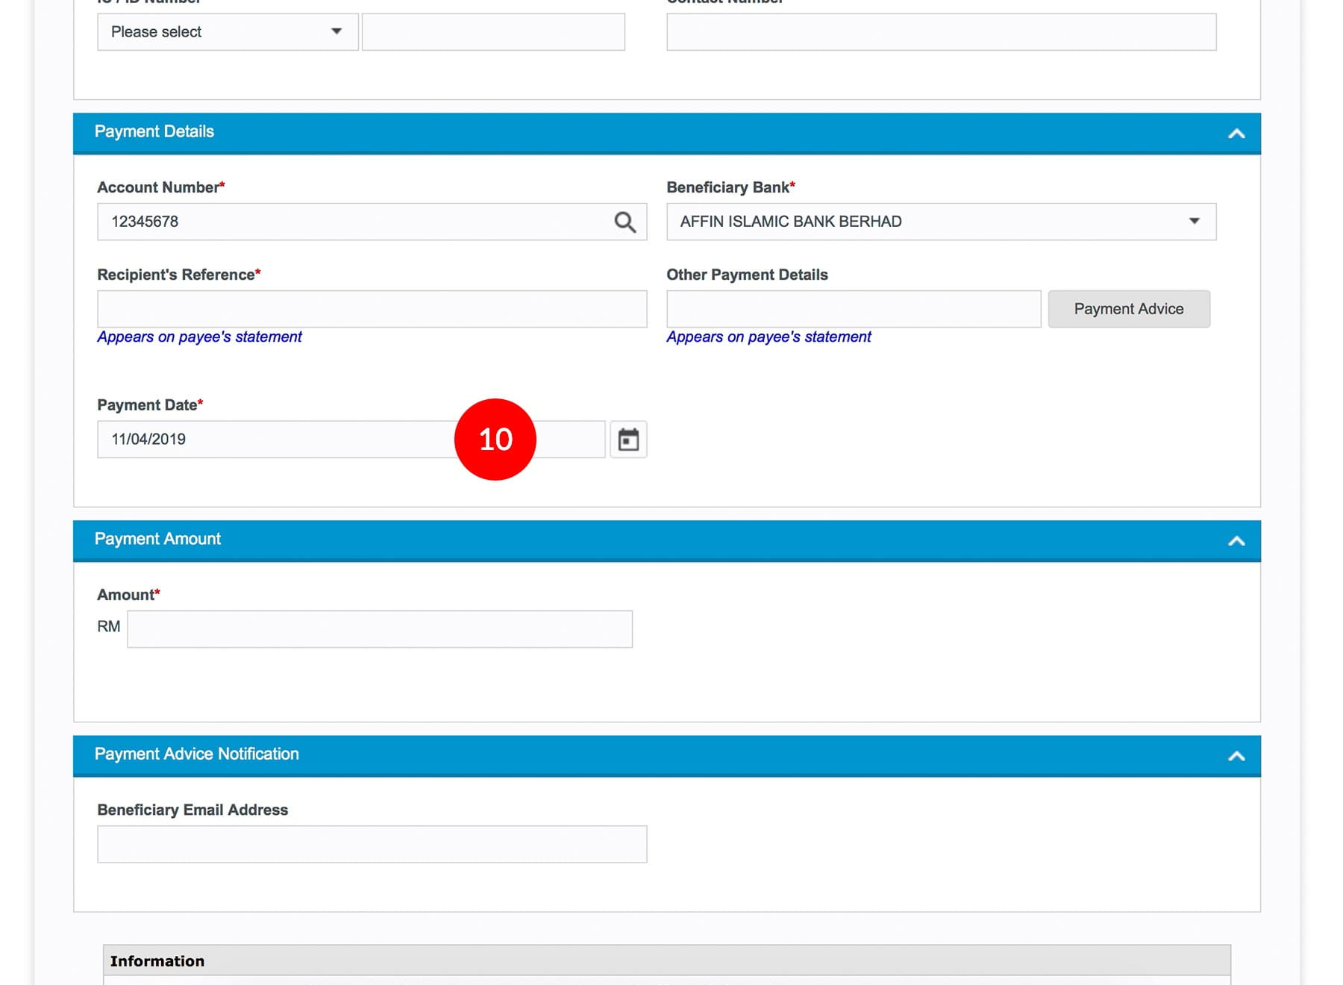Screen dimensions: 1343x985
Task: Click the Payment Details header title
Action: [x=154, y=132]
